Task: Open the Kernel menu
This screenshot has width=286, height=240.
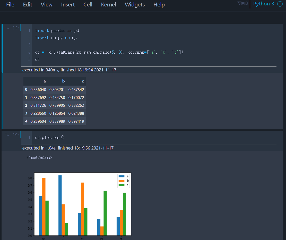Action: pos(109,5)
